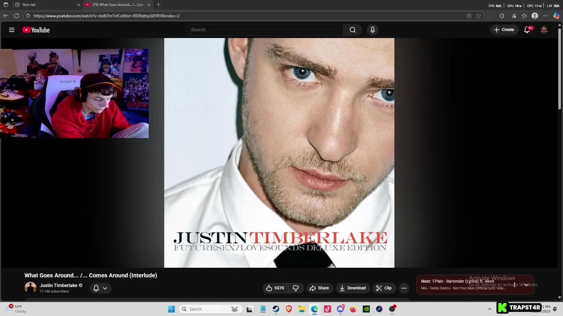Viewport: 563px width, 316px height.
Task: Create a Clip of the video
Action: pos(384,288)
